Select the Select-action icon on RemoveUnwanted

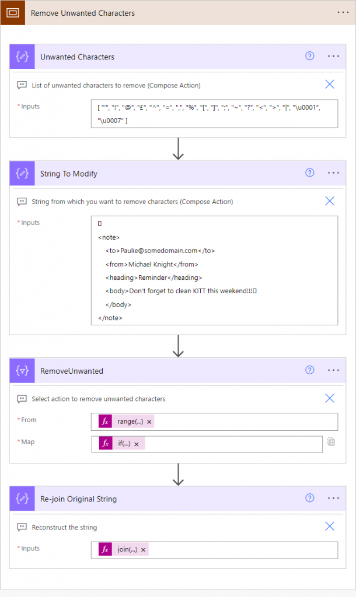point(22,370)
